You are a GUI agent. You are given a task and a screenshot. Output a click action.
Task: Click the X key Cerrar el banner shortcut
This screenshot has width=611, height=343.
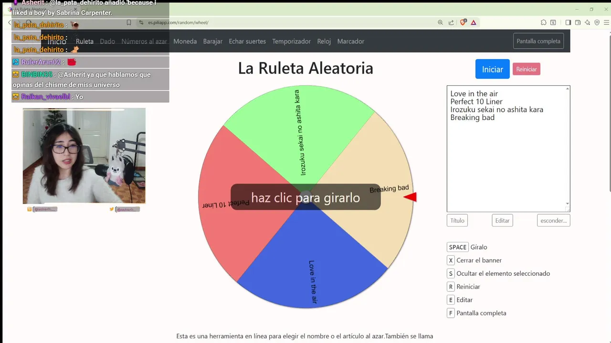point(451,261)
